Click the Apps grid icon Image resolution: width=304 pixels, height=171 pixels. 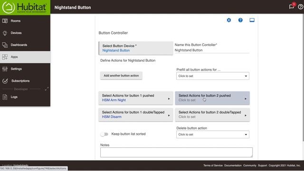click(5, 57)
